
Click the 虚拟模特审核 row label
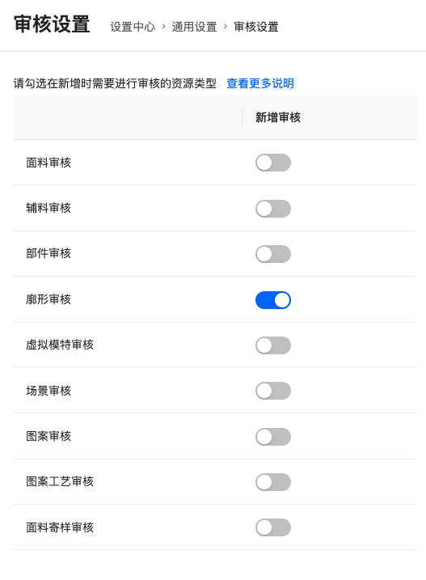pos(60,345)
